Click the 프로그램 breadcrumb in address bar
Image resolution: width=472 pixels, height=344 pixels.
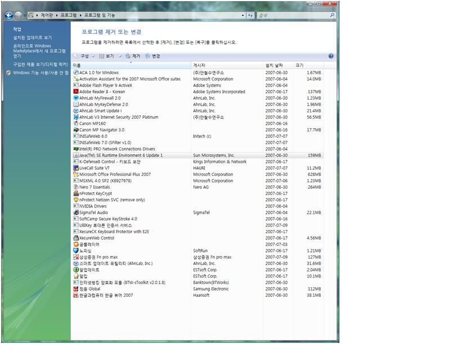pyautogui.click(x=69, y=15)
